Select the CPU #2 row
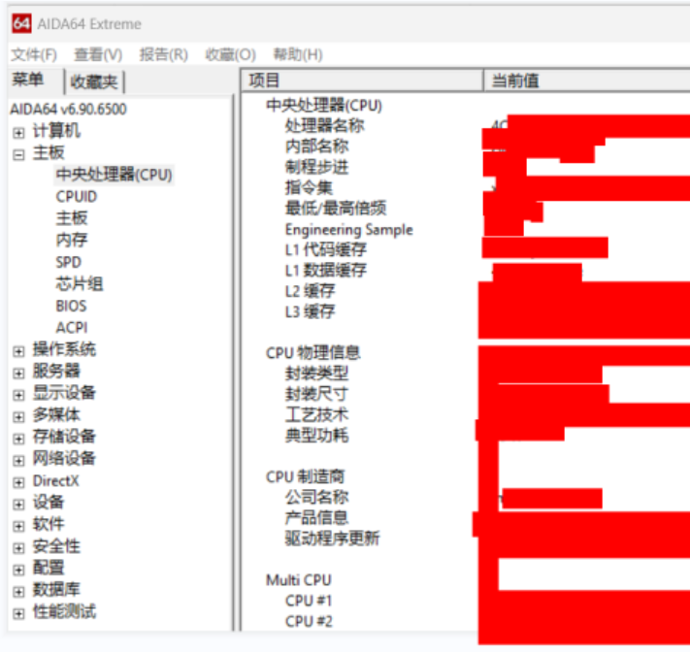 (309, 622)
